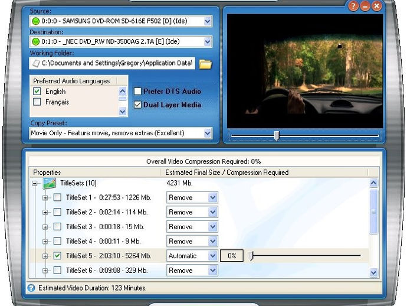
Task: Click Preferred Audio Languages list header
Action: [74, 81]
